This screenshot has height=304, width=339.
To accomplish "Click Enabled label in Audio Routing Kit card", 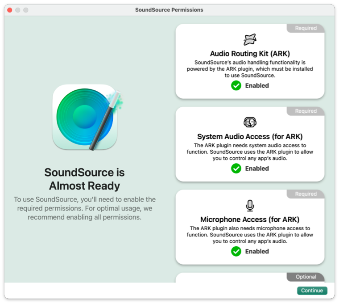I will 257,85.
